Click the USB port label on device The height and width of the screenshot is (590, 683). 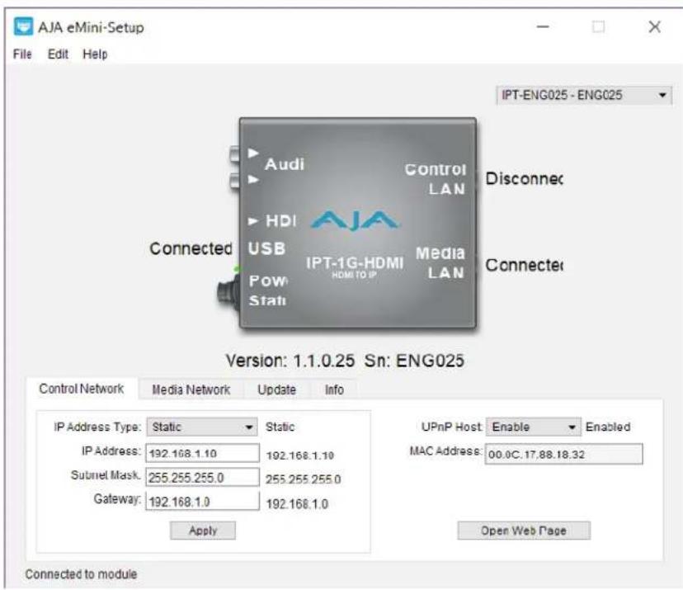pyautogui.click(x=266, y=249)
